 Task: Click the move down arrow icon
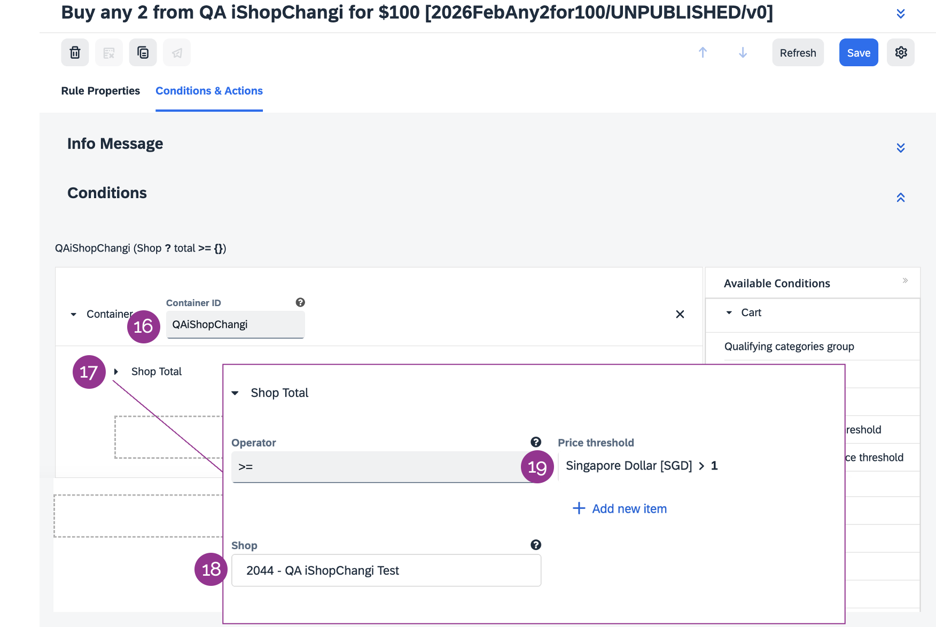[743, 52]
